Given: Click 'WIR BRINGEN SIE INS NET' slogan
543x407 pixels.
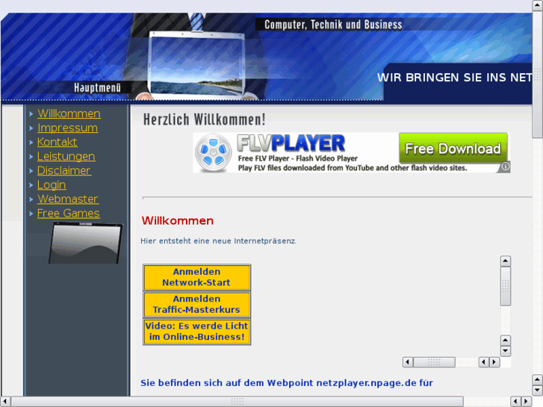Looking at the screenshot, I should point(455,78).
